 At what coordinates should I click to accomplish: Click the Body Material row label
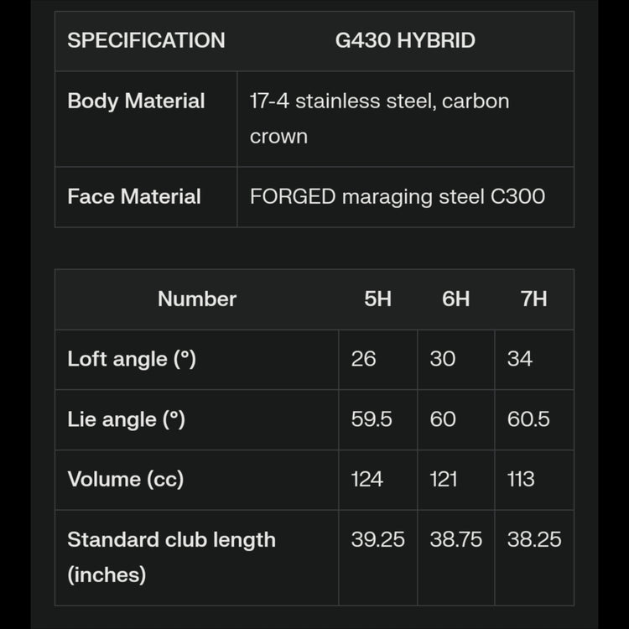(136, 101)
